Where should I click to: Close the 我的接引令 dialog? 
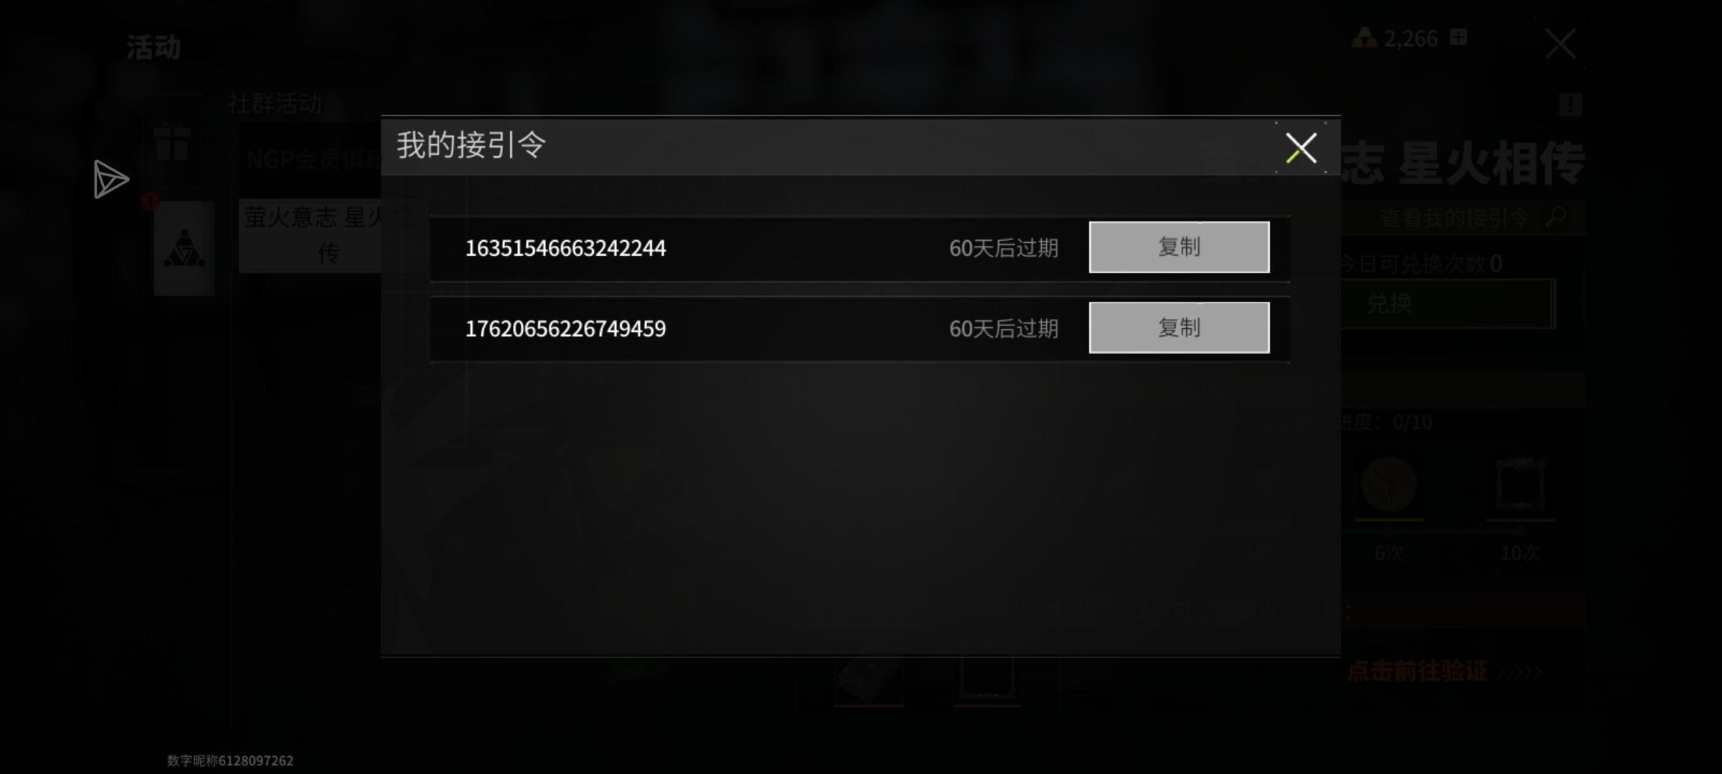point(1301,148)
